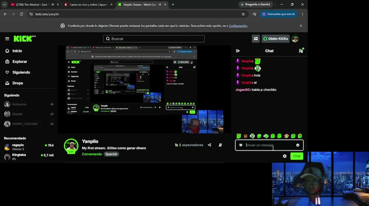Click the Yanpilo channel name
The width and height of the screenshot is (369, 206).
coord(90,141)
